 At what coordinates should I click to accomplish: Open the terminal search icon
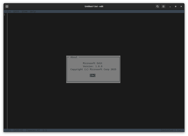coord(157,6)
